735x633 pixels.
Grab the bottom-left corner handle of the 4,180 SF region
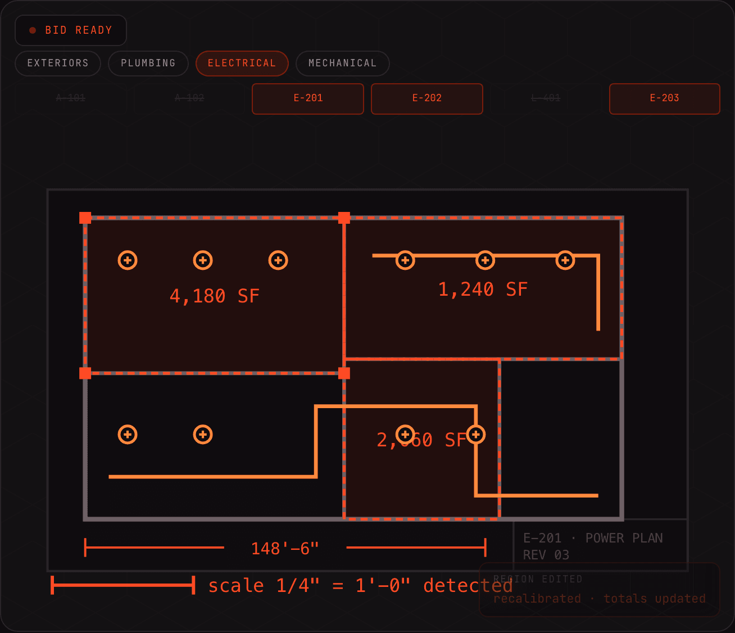(85, 373)
